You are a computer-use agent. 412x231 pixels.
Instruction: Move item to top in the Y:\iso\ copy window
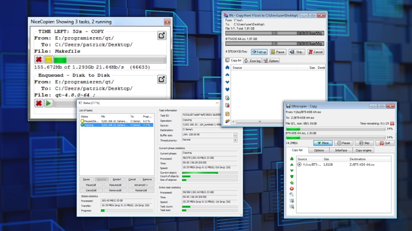(227, 68)
